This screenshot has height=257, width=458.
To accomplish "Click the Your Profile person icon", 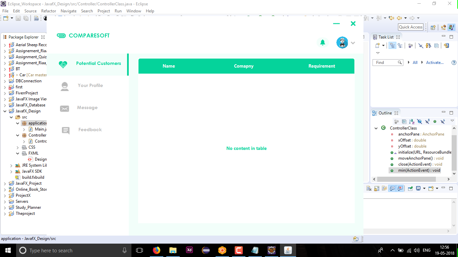I will [64, 86].
